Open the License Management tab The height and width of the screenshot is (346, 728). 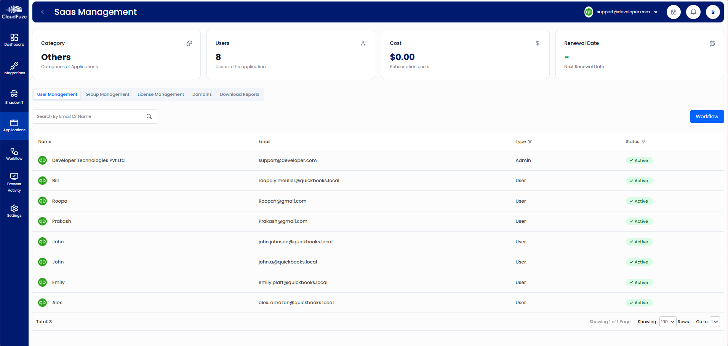160,94
